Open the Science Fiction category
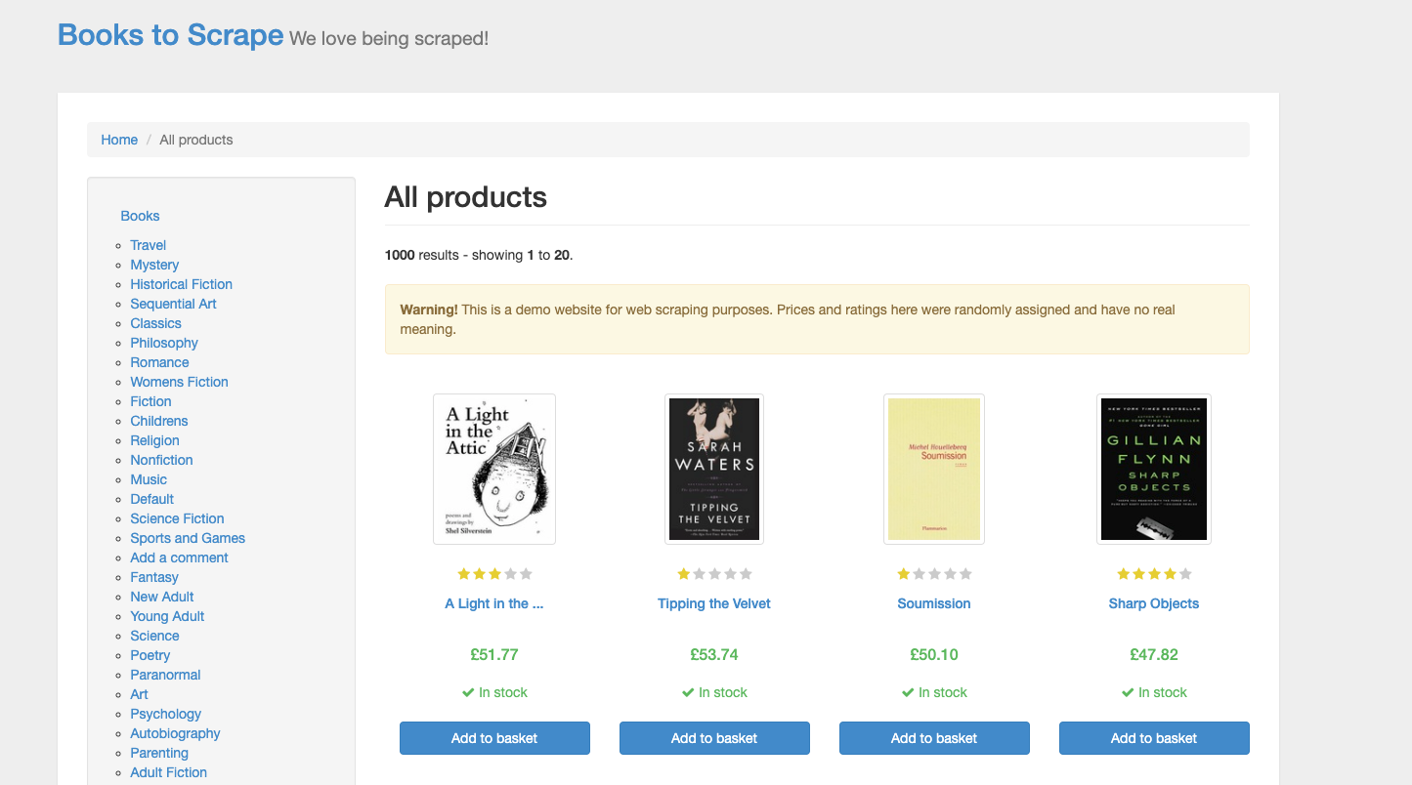The image size is (1412, 785). pyautogui.click(x=177, y=518)
